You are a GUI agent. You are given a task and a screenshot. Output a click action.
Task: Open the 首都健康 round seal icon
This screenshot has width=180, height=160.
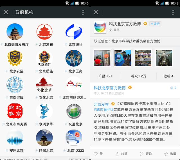coord(15,85)
